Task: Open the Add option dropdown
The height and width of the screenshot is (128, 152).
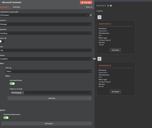Action: (46, 124)
